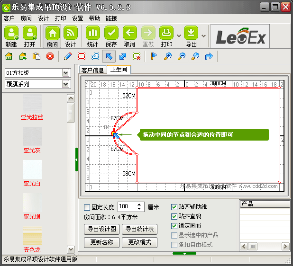Toggle the 锁定画布 checkbox

point(174,226)
